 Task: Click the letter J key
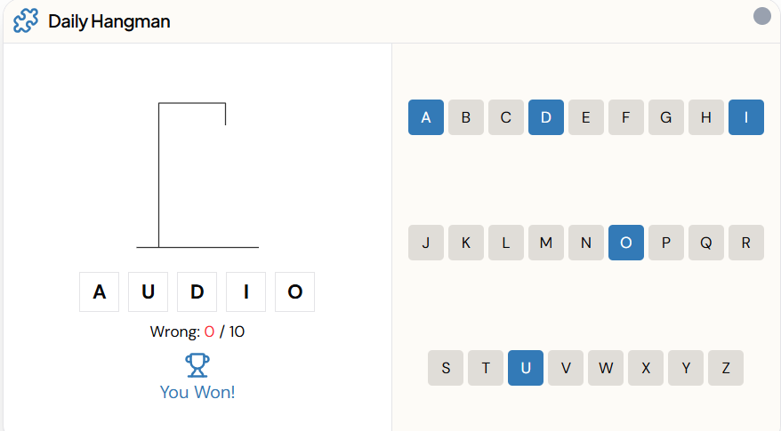point(426,243)
